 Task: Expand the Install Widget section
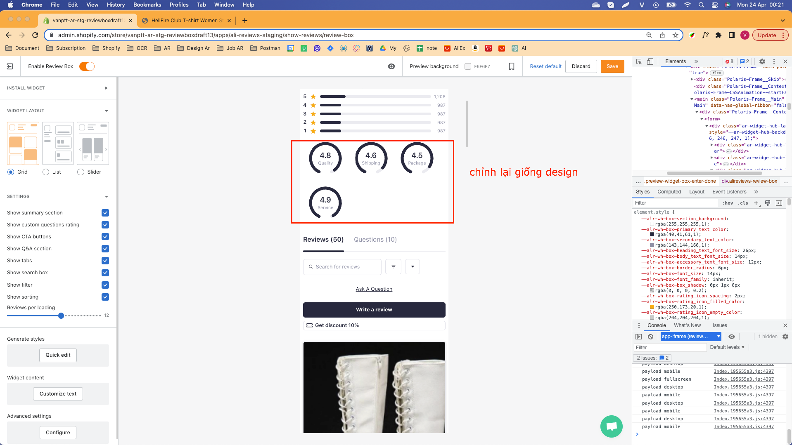point(106,88)
